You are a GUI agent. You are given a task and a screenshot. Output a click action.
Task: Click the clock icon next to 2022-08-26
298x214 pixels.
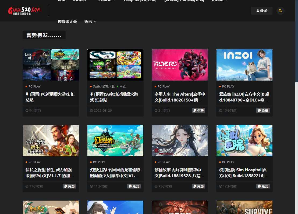(x=92, y=110)
